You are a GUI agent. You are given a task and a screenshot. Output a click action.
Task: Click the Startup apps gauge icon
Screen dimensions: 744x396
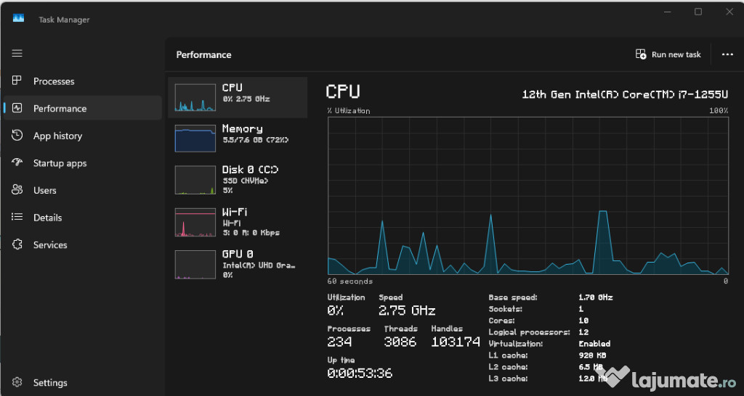click(17, 162)
